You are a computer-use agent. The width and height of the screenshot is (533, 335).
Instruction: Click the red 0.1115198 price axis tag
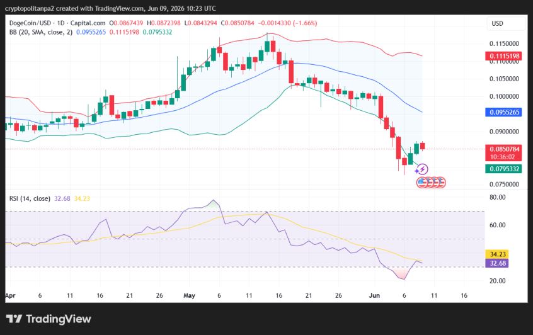(504, 56)
